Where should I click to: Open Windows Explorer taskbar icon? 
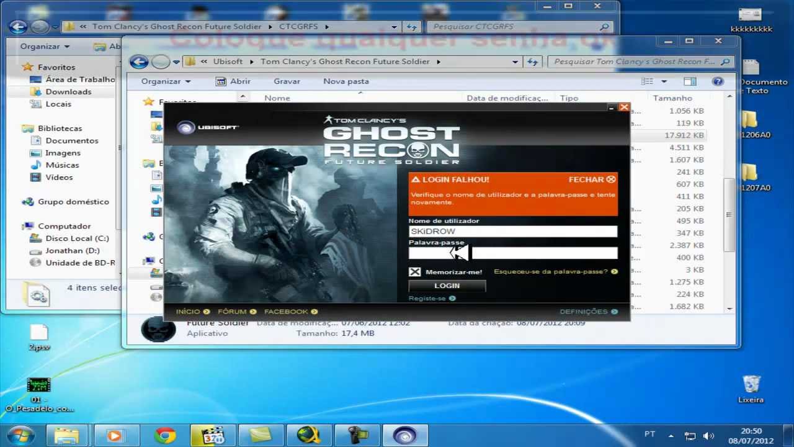tap(67, 435)
